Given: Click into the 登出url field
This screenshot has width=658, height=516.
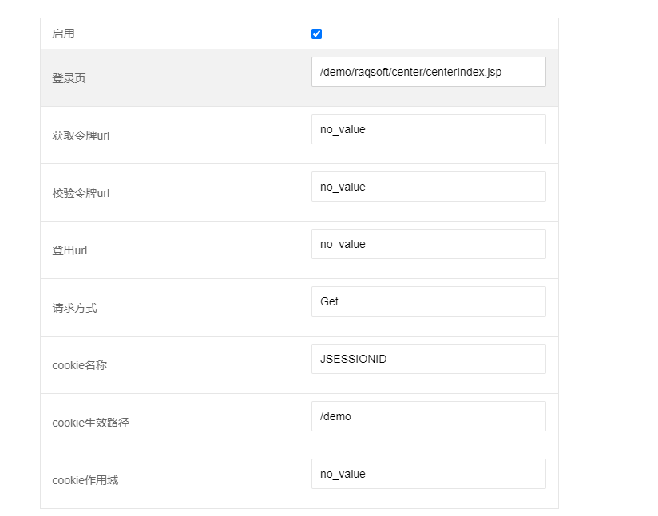Looking at the screenshot, I should point(428,244).
